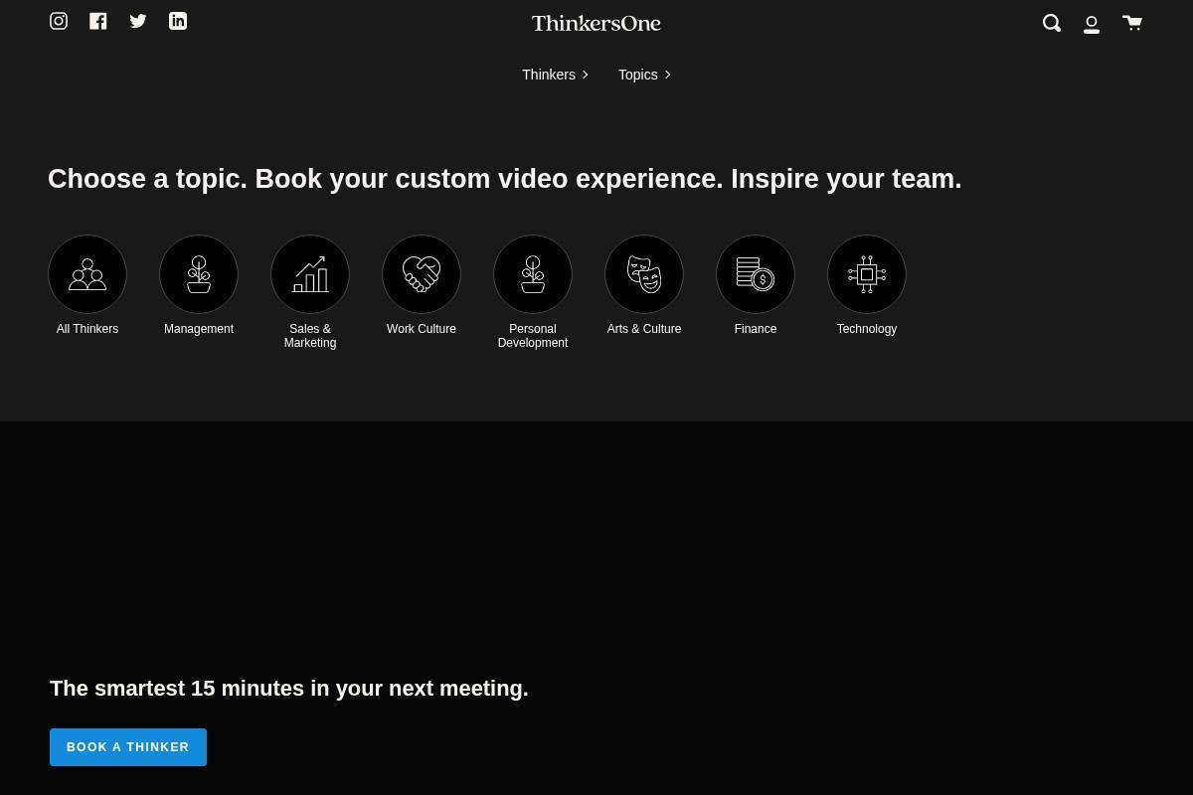The height and width of the screenshot is (795, 1193).
Task: Click the ThinkersOne logo
Action: [596, 23]
